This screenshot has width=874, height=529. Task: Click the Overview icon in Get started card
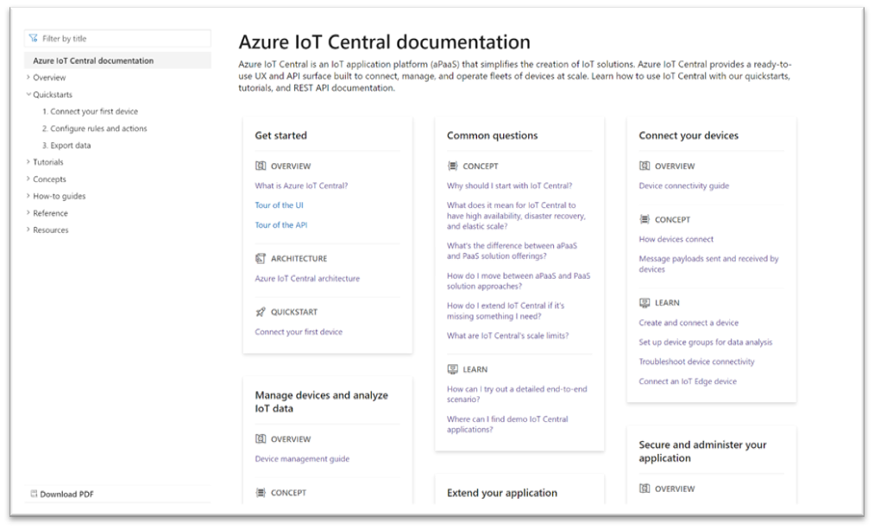261,166
